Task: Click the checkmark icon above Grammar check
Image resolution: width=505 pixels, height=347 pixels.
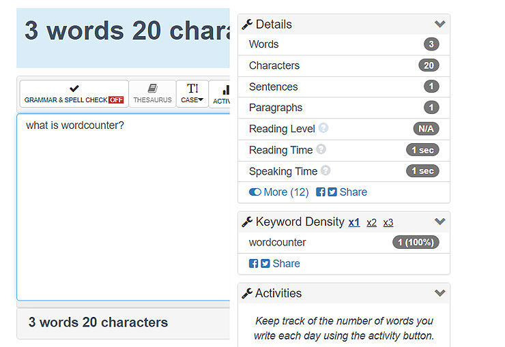Action: [x=74, y=88]
